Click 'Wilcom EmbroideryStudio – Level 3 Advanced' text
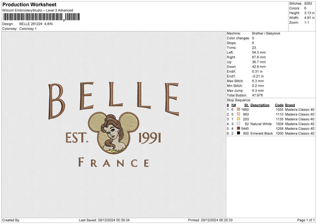 (38, 11)
